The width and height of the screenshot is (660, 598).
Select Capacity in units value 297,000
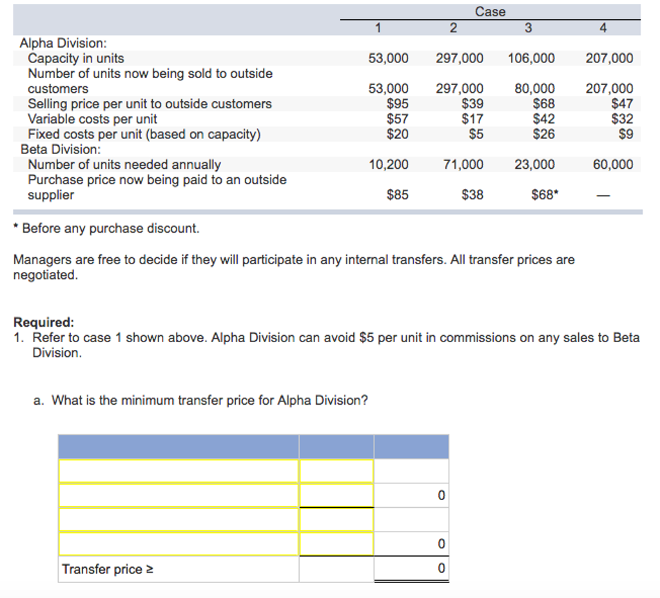459,58
